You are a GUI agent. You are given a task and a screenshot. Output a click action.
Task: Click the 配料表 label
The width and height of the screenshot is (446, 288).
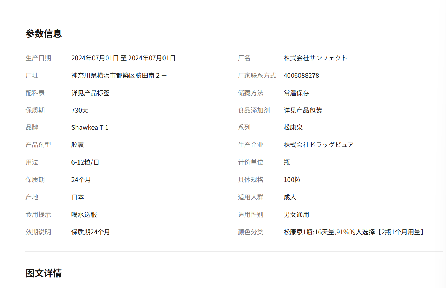point(35,93)
